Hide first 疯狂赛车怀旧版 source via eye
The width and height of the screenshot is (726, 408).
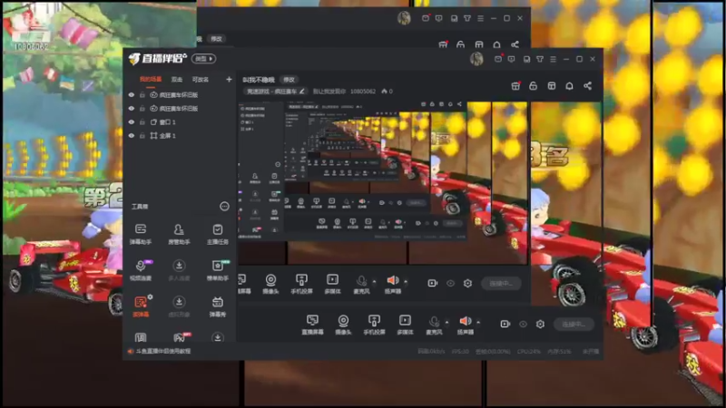pos(132,95)
